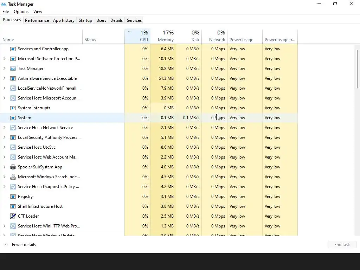Click the Microsoft Software Protection process icon
Viewport: 360px width, 270px height.
point(13,59)
